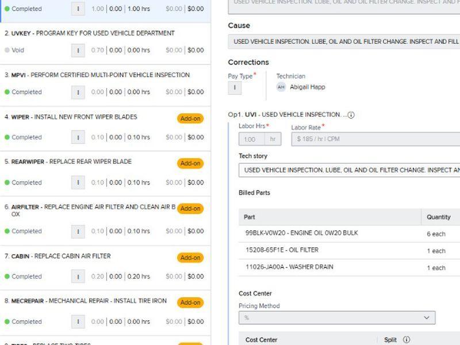Open the Labor Rate $185/hr CPM field
This screenshot has height=345, width=460.
(x=375, y=139)
